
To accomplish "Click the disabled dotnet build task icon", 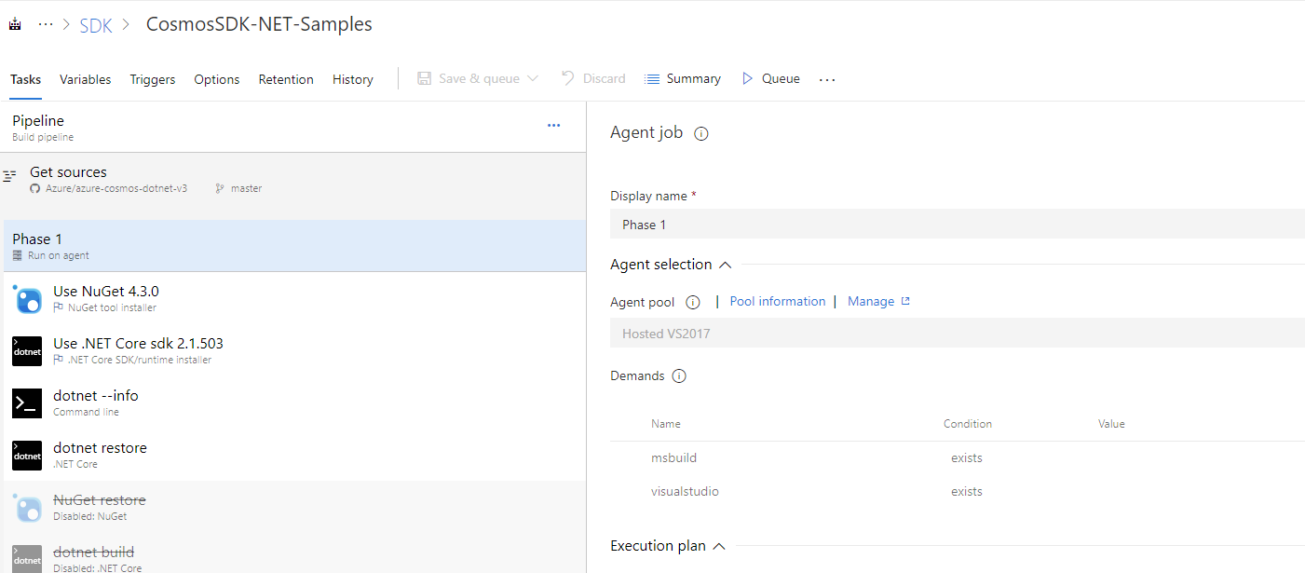I will [26, 557].
